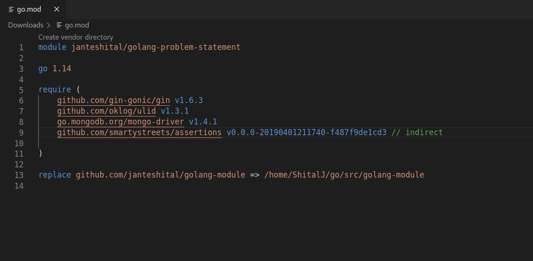Click the breadcrumb chevron separator after Downloads
Screen dimensions: 533x261
click(x=48, y=25)
